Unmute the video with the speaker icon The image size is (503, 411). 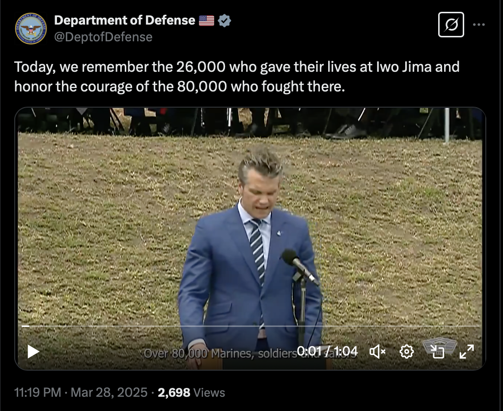377,352
